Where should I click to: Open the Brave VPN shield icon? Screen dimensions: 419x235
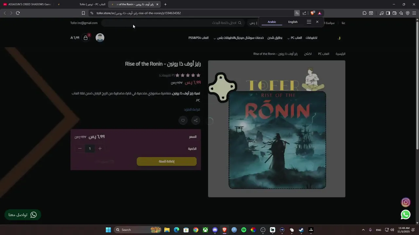[x=408, y=13]
